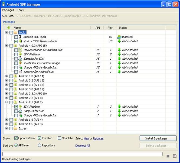Select the Repository sort option
The image size is (180, 163).
point(40,145)
